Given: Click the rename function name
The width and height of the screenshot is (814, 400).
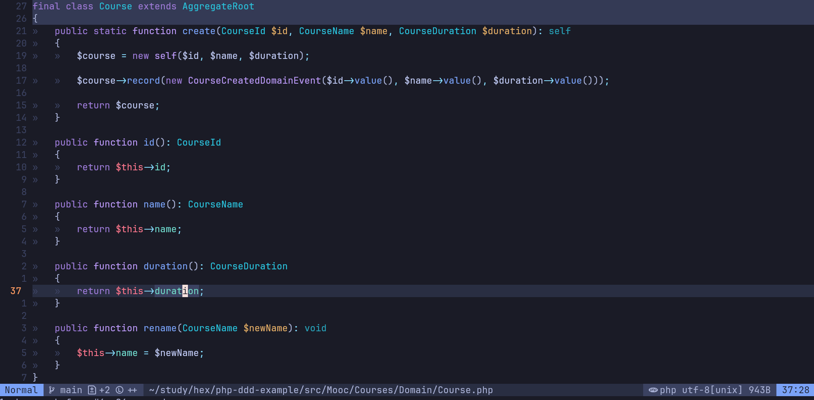Looking at the screenshot, I should (160, 328).
